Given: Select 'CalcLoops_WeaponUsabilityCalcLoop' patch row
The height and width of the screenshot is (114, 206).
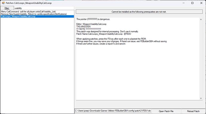Looking at the screenshot, I should tap(37, 16).
